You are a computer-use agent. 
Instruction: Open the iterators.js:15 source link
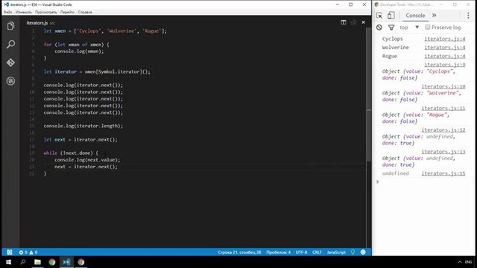tap(443, 173)
